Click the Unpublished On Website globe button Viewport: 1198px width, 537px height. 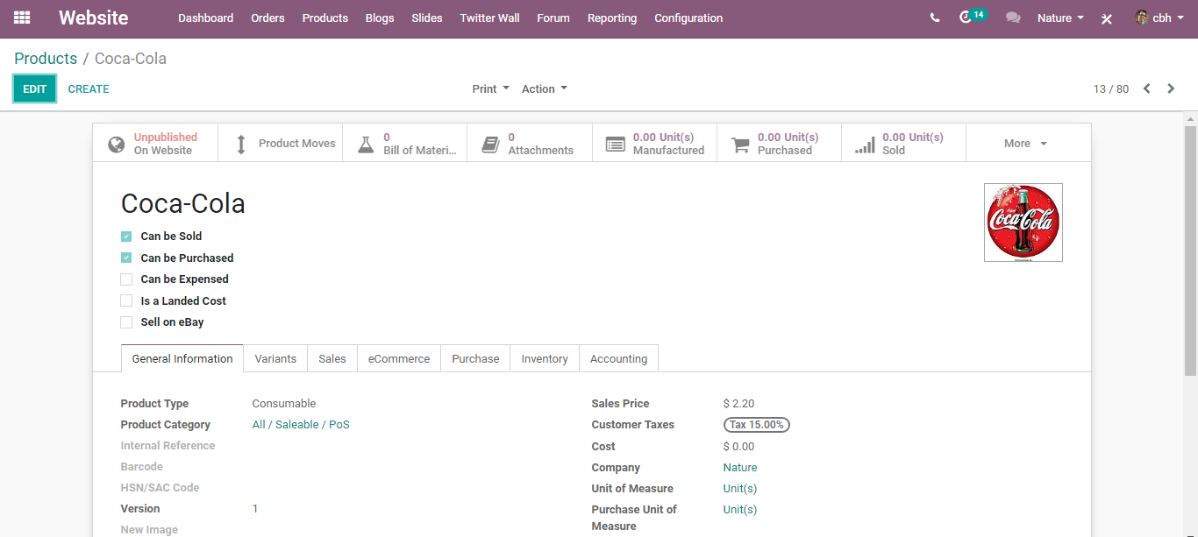click(x=155, y=143)
